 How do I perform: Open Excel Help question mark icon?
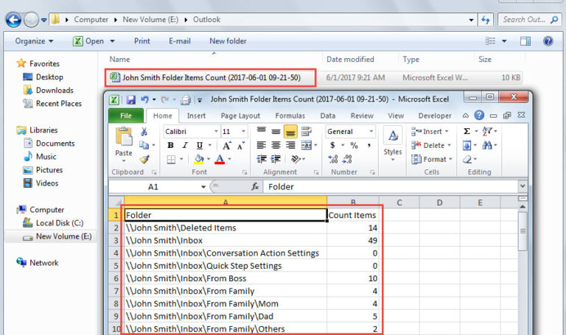coord(480,116)
